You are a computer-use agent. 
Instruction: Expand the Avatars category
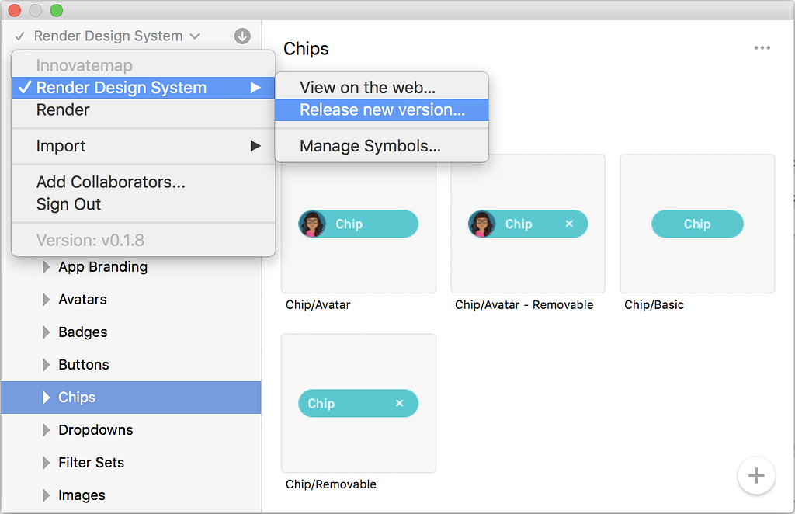tap(46, 300)
